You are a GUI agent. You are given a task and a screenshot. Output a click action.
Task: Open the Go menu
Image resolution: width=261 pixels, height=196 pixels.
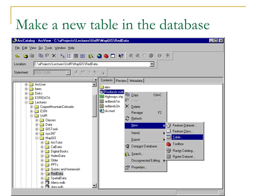(x=41, y=48)
